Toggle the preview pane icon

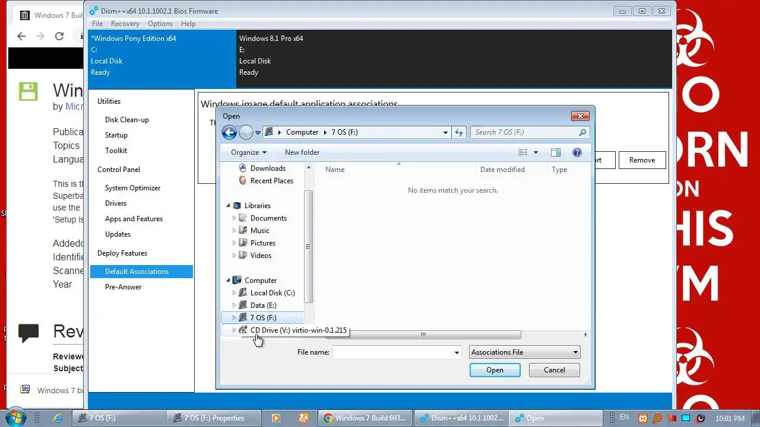pos(556,152)
